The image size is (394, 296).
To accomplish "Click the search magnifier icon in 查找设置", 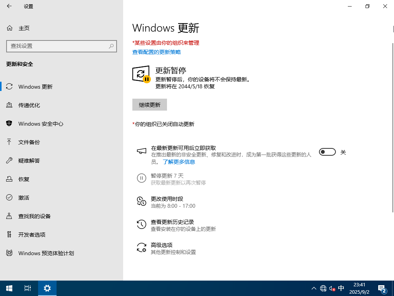I will pos(111,46).
